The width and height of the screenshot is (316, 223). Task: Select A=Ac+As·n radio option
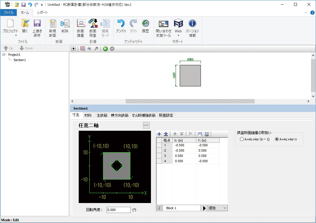click(x=286, y=139)
